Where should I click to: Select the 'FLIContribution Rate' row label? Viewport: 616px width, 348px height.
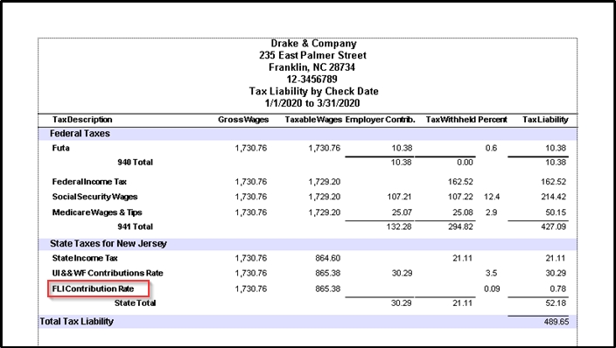[x=93, y=289]
